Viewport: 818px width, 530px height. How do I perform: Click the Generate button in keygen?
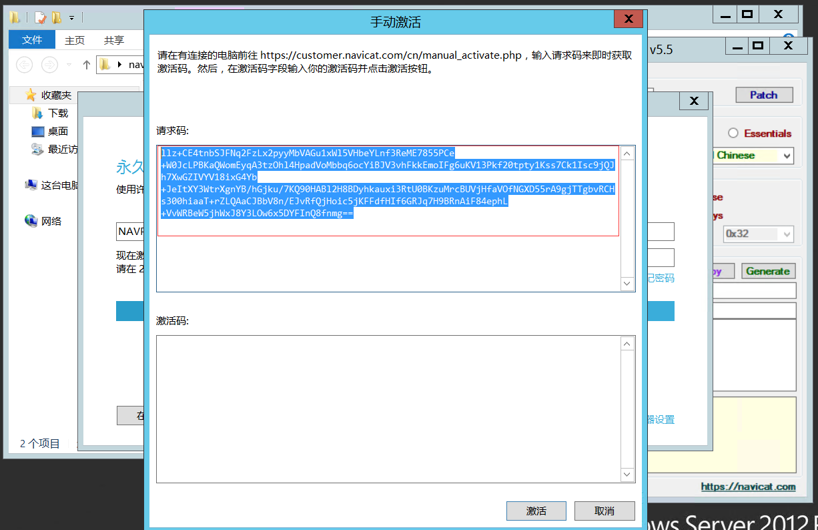767,271
